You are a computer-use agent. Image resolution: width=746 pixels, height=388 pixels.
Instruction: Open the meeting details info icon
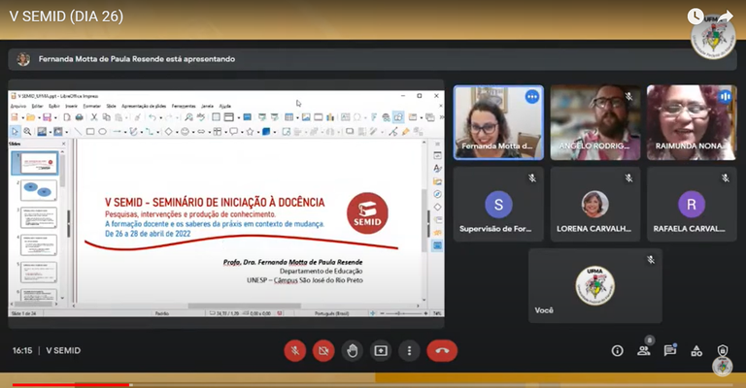(617, 351)
